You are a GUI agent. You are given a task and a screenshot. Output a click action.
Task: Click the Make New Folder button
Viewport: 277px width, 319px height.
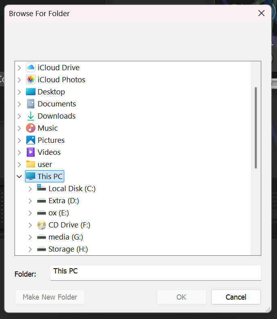pyautogui.click(x=50, y=297)
